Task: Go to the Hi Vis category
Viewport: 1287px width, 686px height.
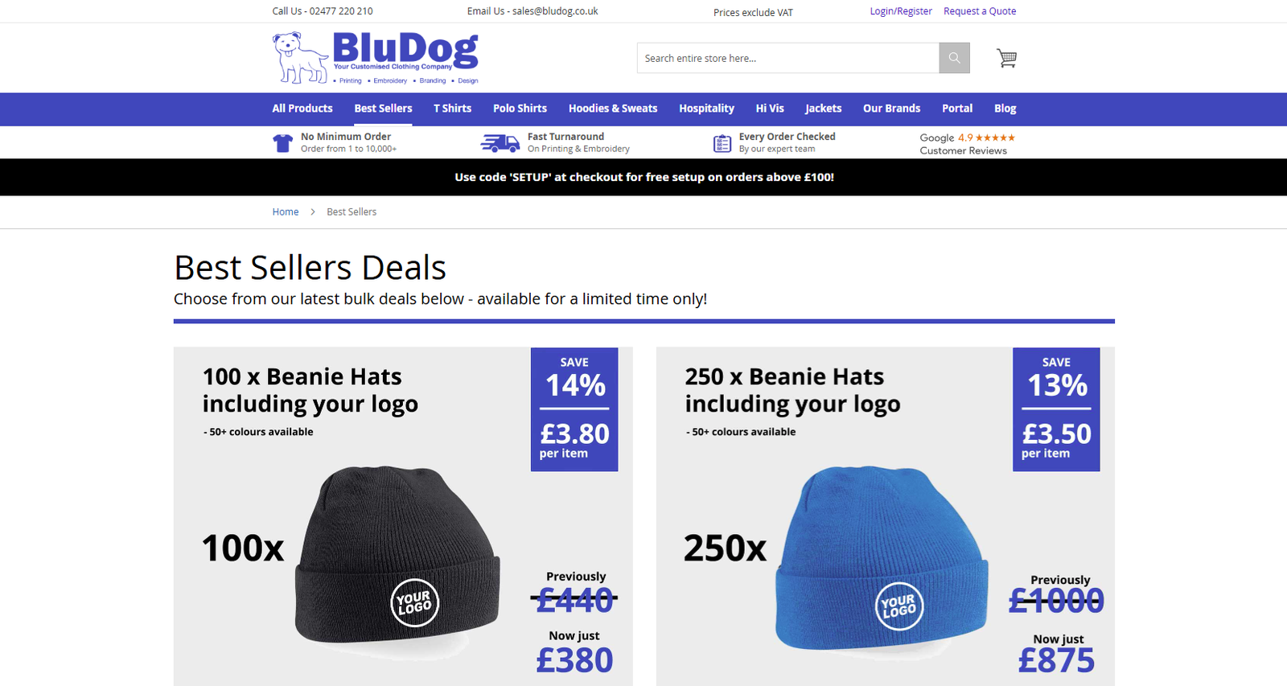Action: (x=770, y=109)
